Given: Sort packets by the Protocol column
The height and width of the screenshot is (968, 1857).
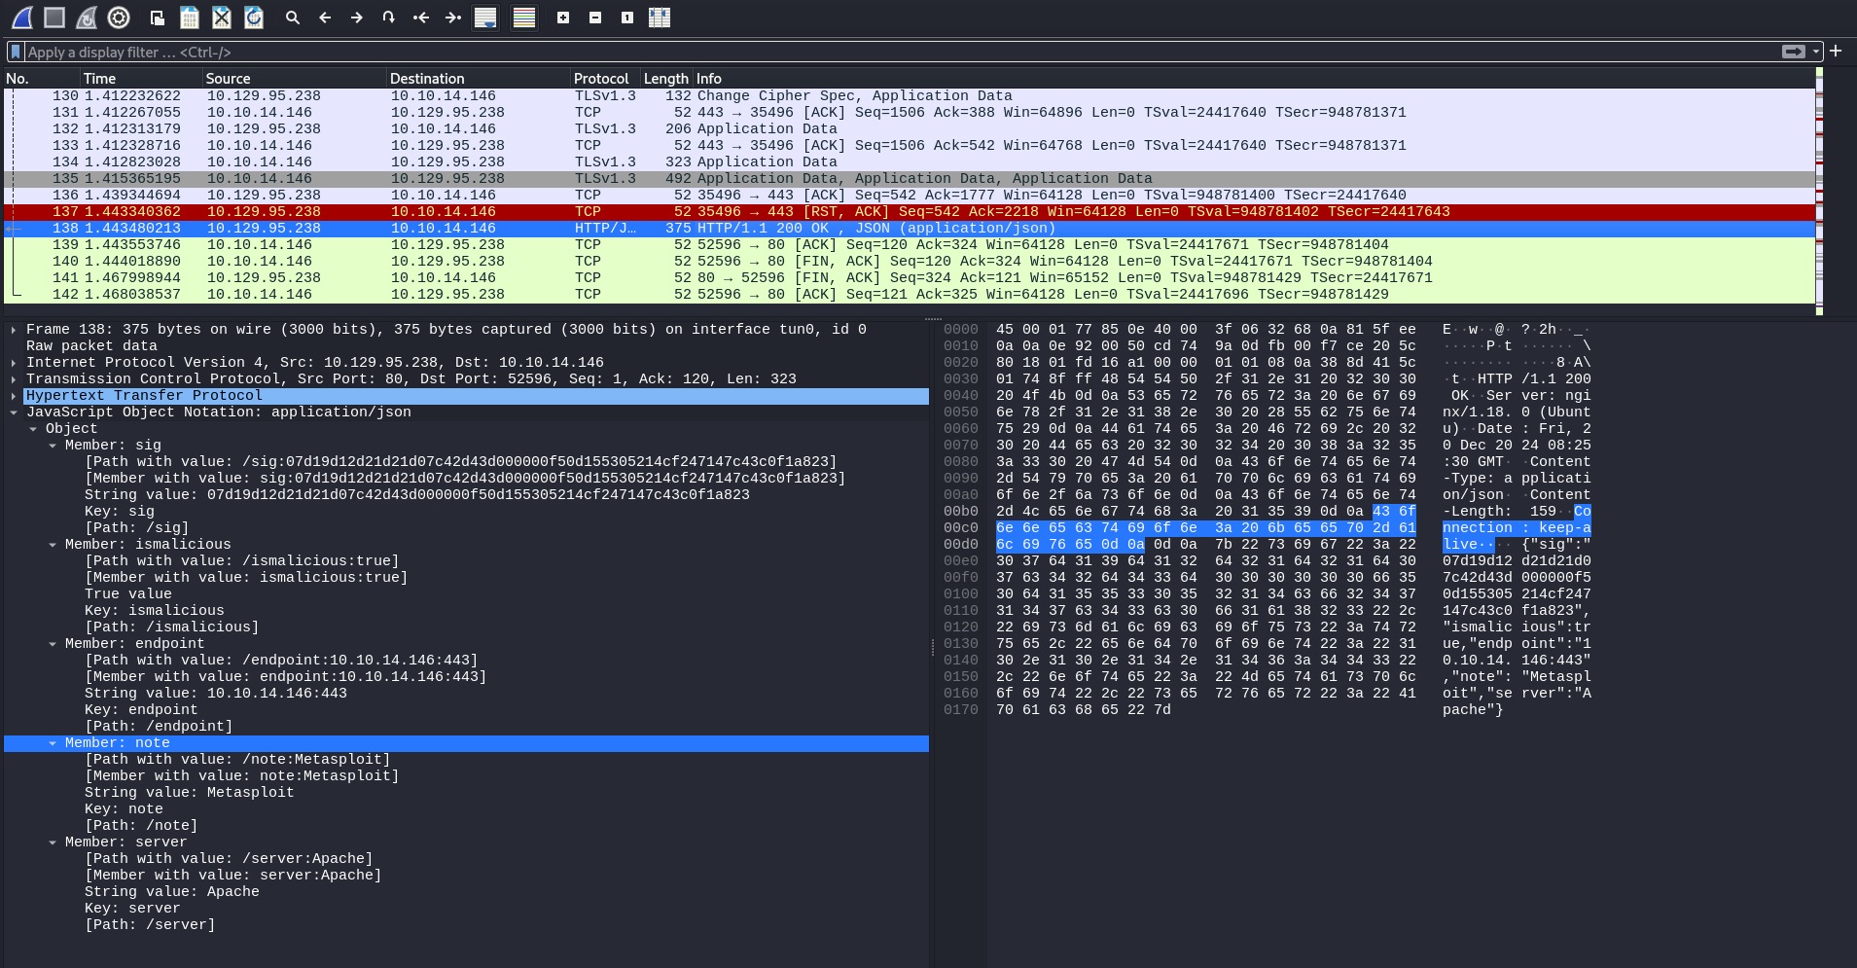Looking at the screenshot, I should (601, 79).
